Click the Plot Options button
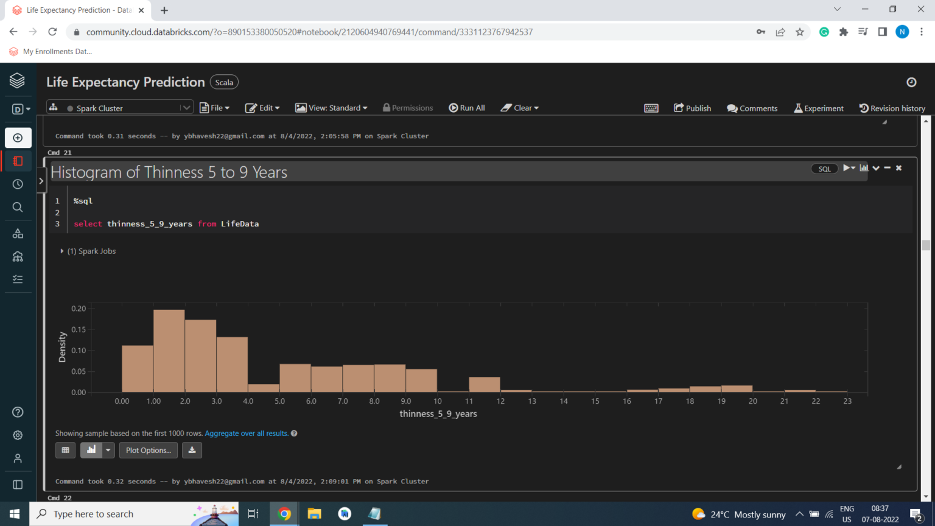935x526 pixels. click(149, 451)
